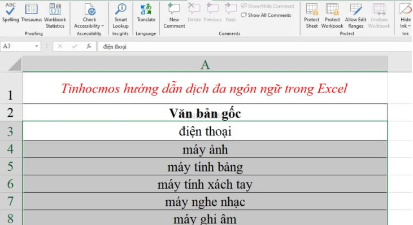
Task: Confirm entry with the checkmark icon
Action: (x=75, y=47)
